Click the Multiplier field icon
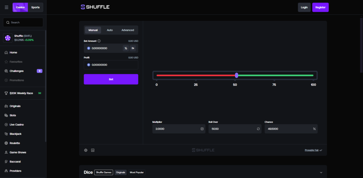Screen dimensions: 363x178 [x=202, y=129]
